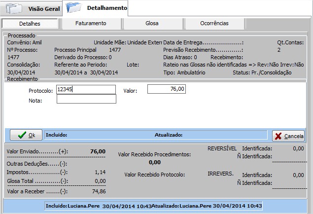Viewport: 313px width, 214px height.
Task: Focus the Protocolo input field
Action: coord(86,89)
